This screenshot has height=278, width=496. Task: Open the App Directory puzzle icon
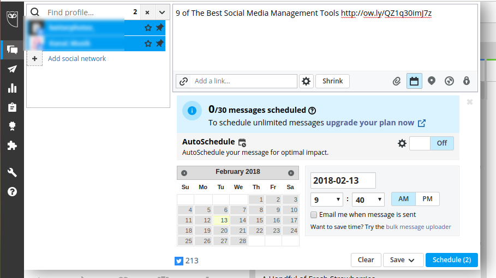pos(12,146)
